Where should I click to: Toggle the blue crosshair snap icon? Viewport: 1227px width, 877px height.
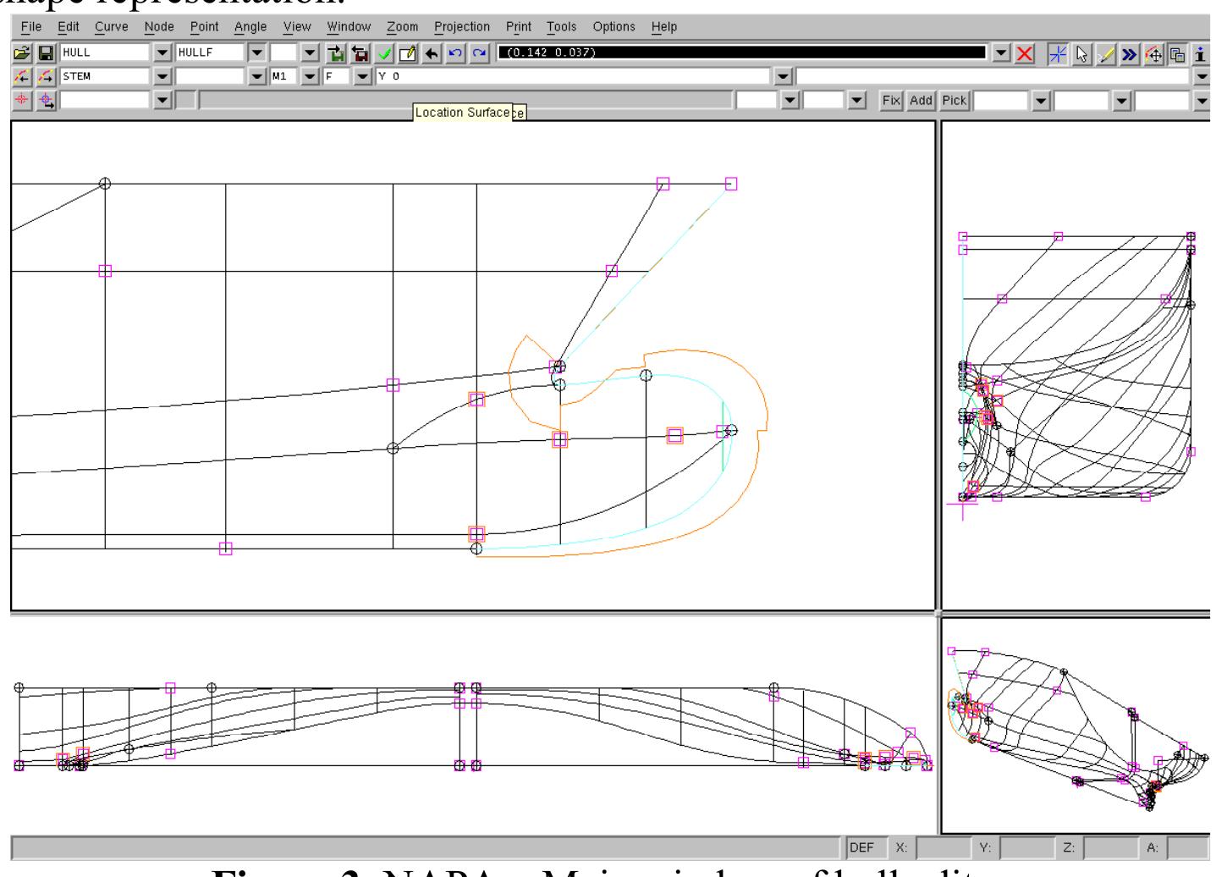point(1058,53)
